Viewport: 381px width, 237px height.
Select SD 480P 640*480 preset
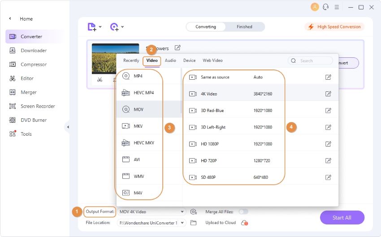point(260,177)
